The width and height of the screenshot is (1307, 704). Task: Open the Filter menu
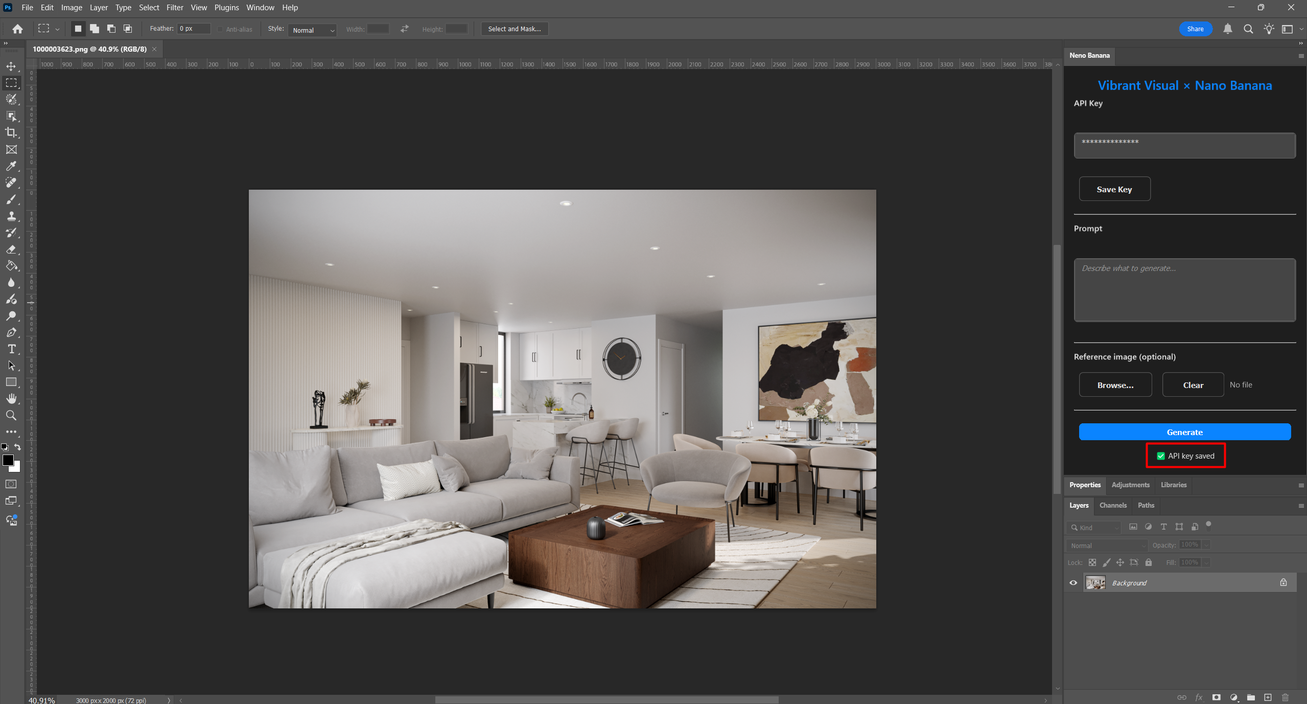pyautogui.click(x=174, y=8)
